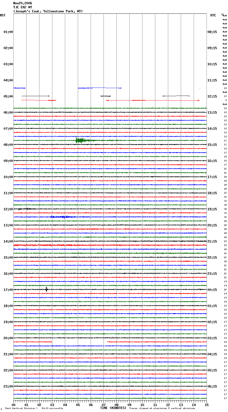Image resolution: width=228 pixels, height=412 pixels.
Task: Click the 11:15 UTC time label
Action: (x=212, y=80)
